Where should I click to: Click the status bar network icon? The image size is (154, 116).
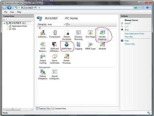(149, 113)
